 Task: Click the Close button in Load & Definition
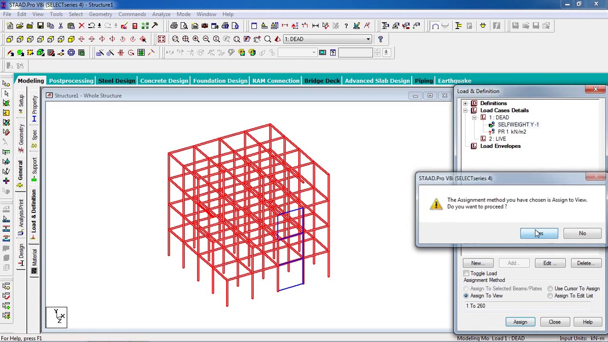pos(554,322)
